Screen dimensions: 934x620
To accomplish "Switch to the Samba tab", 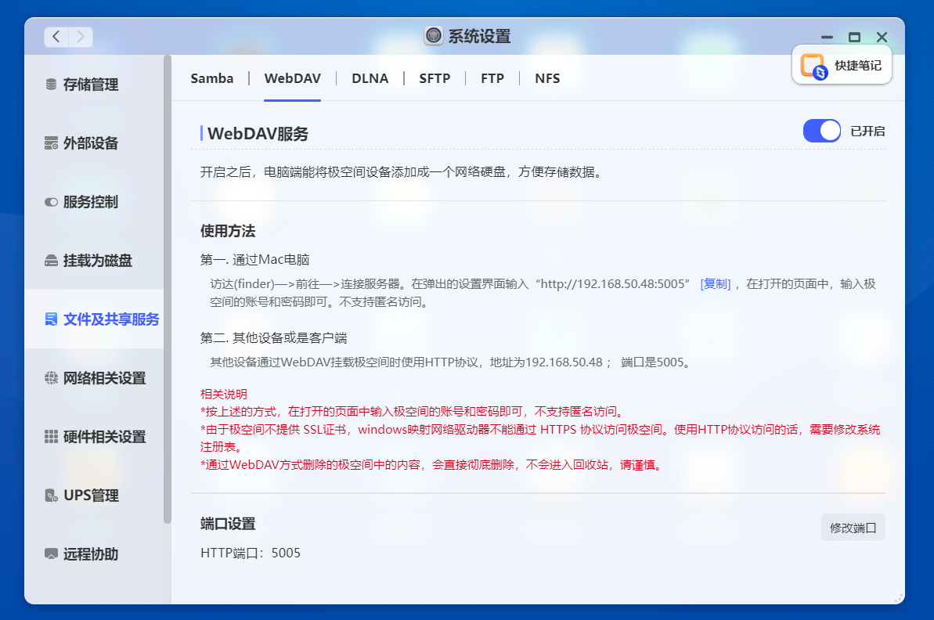I will 211,78.
